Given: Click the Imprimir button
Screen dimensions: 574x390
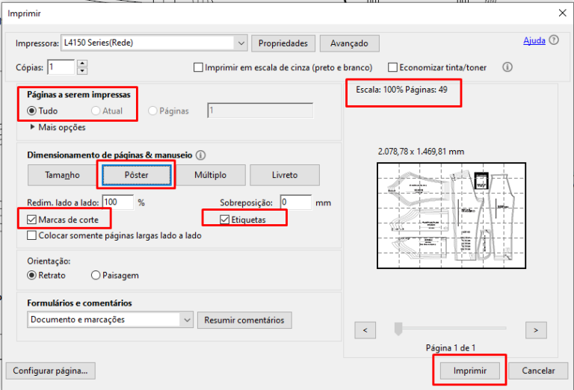Looking at the screenshot, I should (469, 371).
